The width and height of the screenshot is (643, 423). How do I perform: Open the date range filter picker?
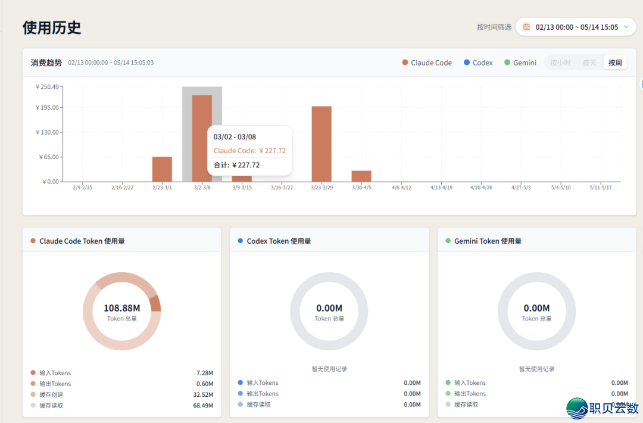point(575,27)
